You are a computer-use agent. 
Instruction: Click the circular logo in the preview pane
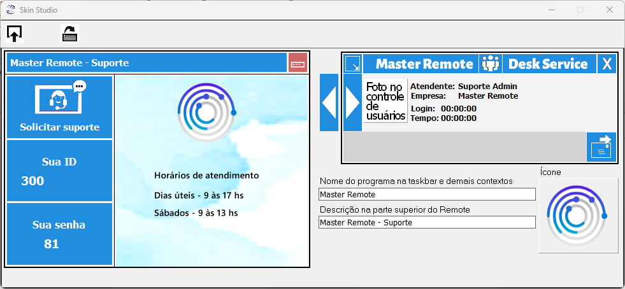pos(206,111)
